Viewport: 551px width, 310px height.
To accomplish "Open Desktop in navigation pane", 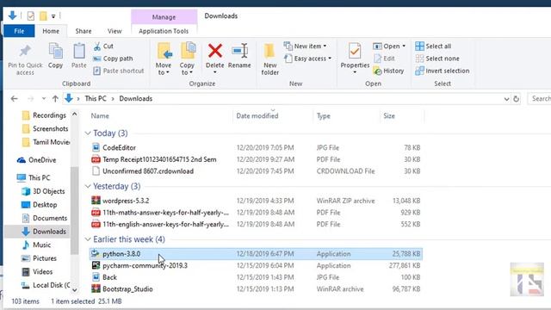I will [39, 205].
